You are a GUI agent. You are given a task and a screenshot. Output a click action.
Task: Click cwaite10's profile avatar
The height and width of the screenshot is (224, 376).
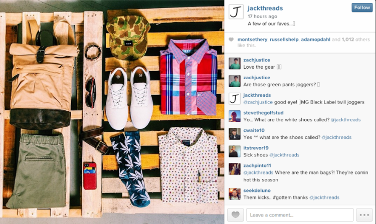click(x=235, y=134)
